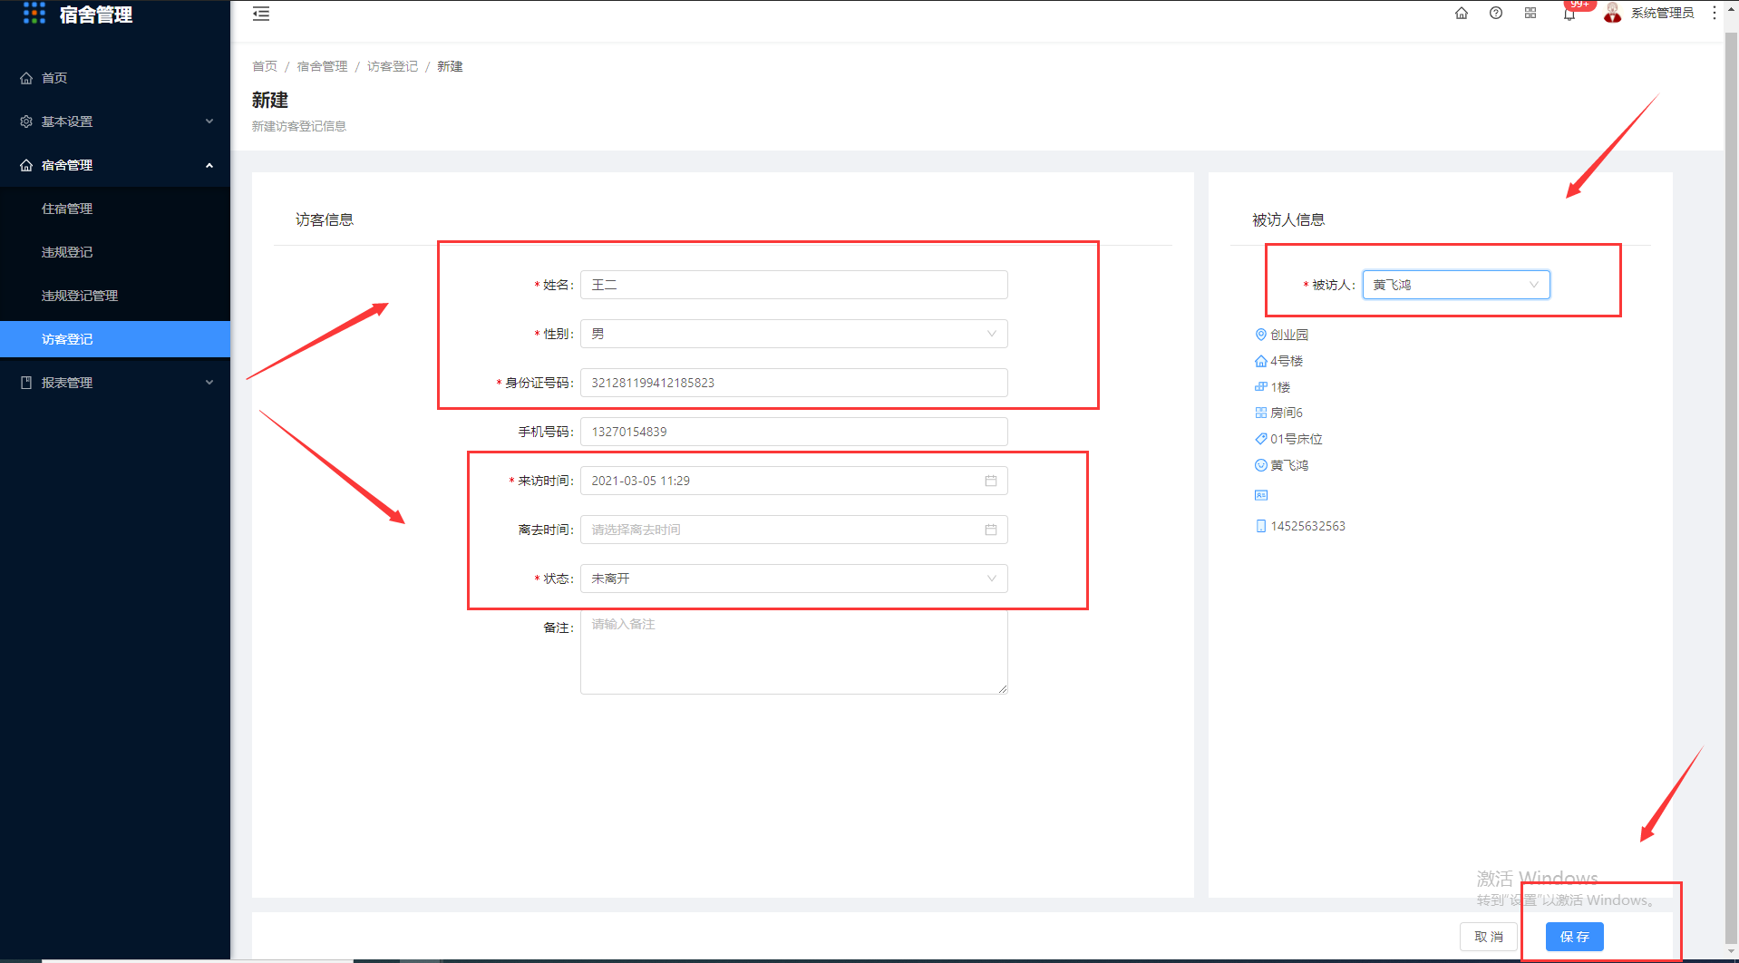
Task: Open the apps grid icon in the top bar
Action: tap(1530, 13)
